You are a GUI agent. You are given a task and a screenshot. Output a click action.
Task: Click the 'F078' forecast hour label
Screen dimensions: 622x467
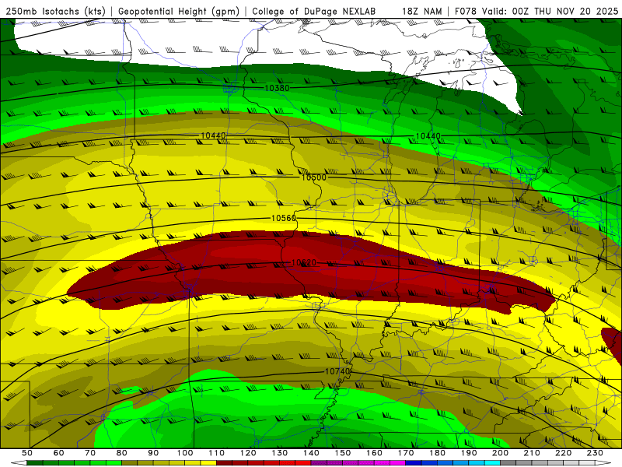(466, 11)
